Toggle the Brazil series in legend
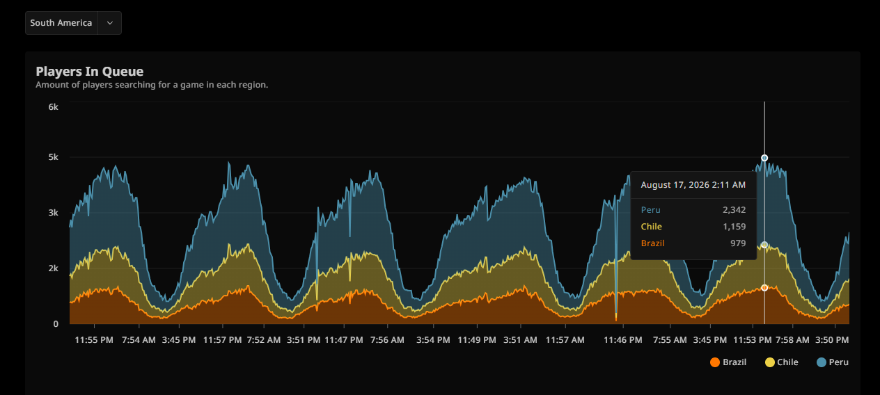Viewport: 880px width, 395px height. [728, 362]
